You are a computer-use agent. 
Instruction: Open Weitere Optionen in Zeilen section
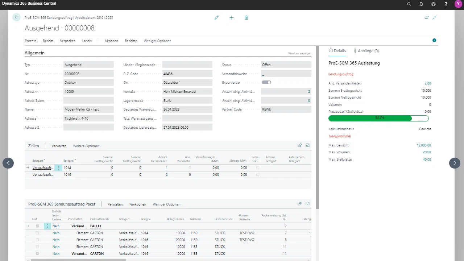(x=86, y=146)
